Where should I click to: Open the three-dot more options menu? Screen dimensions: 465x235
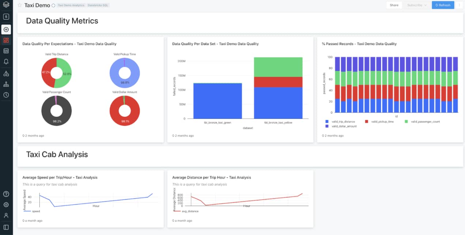pos(460,5)
